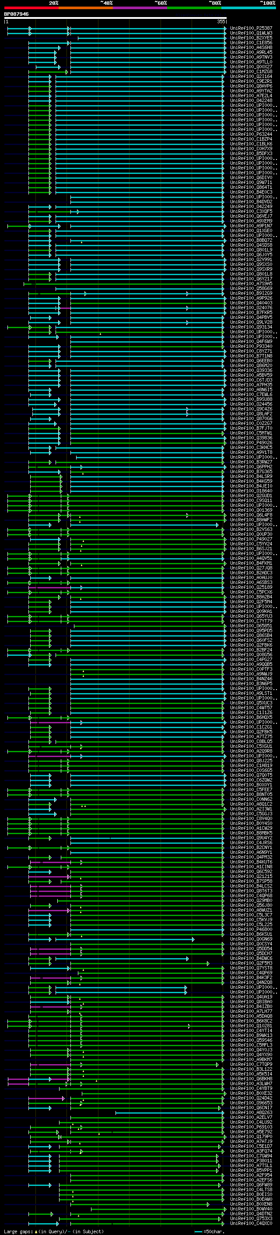Select the UniRef100_B3L122 label
The image size is (280, 1235).
(x=251, y=1069)
